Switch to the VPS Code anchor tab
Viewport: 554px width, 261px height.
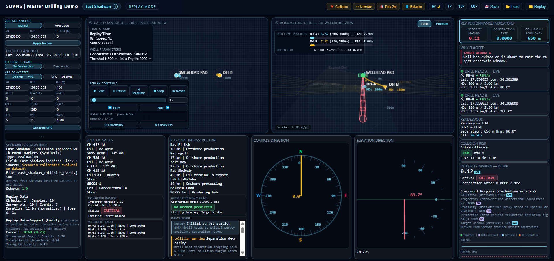pyautogui.click(x=62, y=26)
